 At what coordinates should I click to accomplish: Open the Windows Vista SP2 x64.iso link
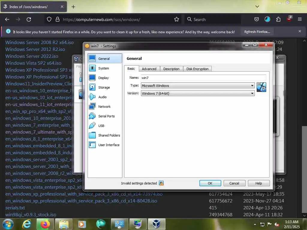pyautogui.click(x=33, y=63)
